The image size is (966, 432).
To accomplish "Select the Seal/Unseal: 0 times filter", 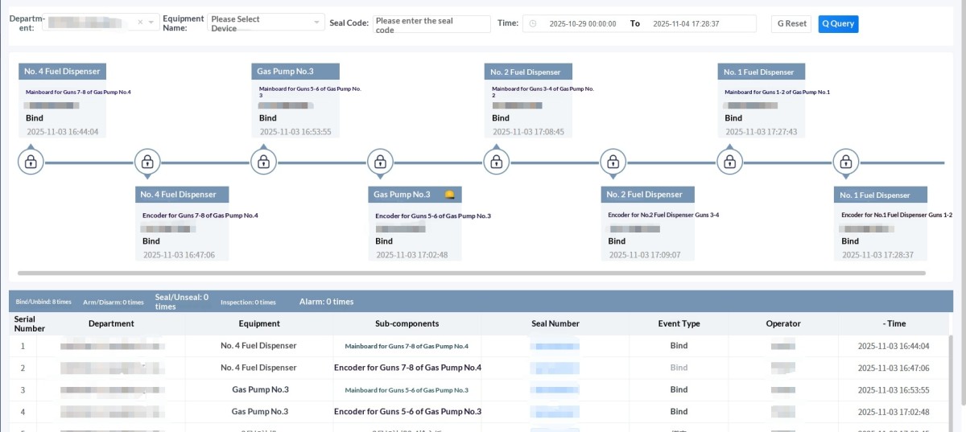I will pos(182,302).
